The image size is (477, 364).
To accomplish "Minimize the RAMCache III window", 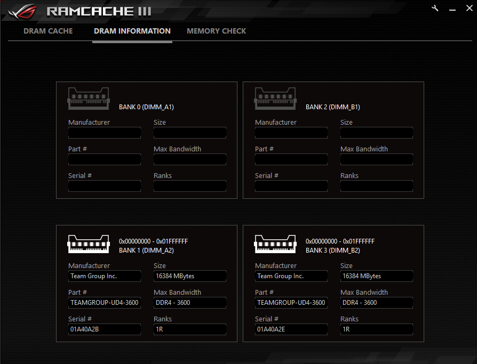I will 452,9.
